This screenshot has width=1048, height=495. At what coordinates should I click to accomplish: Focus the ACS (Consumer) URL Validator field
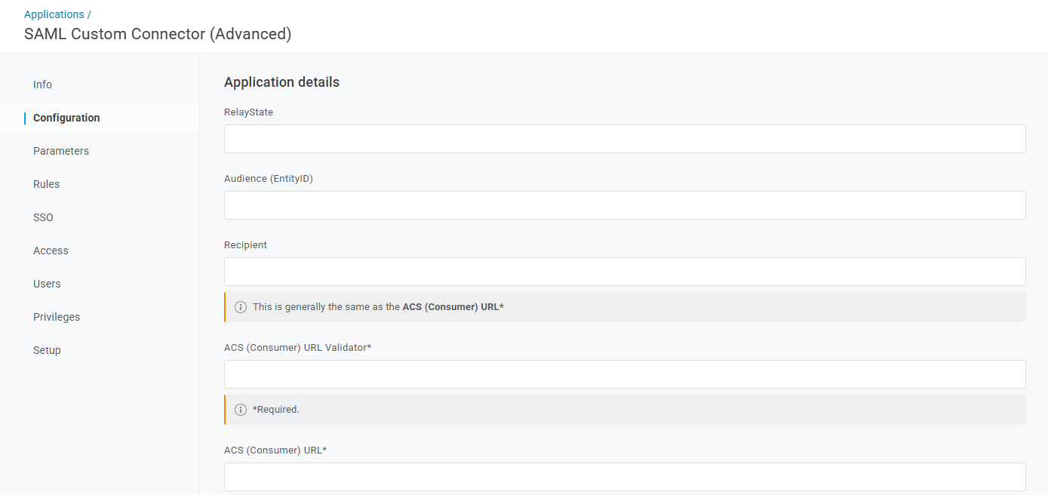[625, 374]
